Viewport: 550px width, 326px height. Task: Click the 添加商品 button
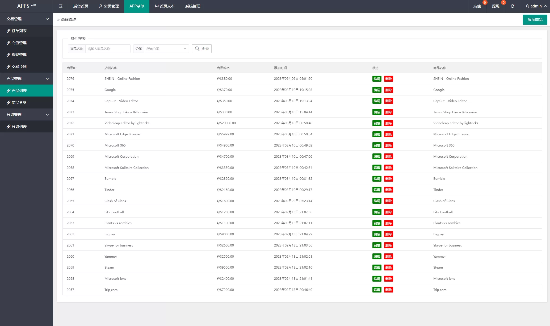[535, 20]
